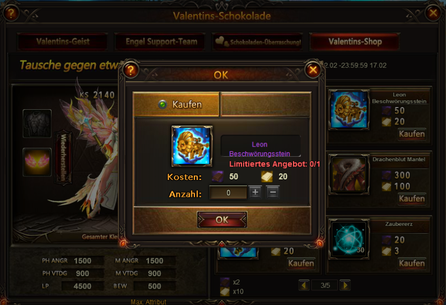Click Leon lion icon in shop list
Screen dimensions: 446x305
pyautogui.click(x=349, y=110)
